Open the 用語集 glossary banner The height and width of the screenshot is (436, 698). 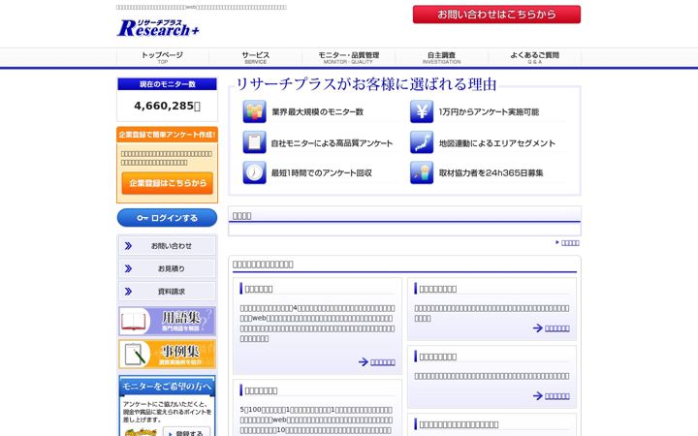167,321
